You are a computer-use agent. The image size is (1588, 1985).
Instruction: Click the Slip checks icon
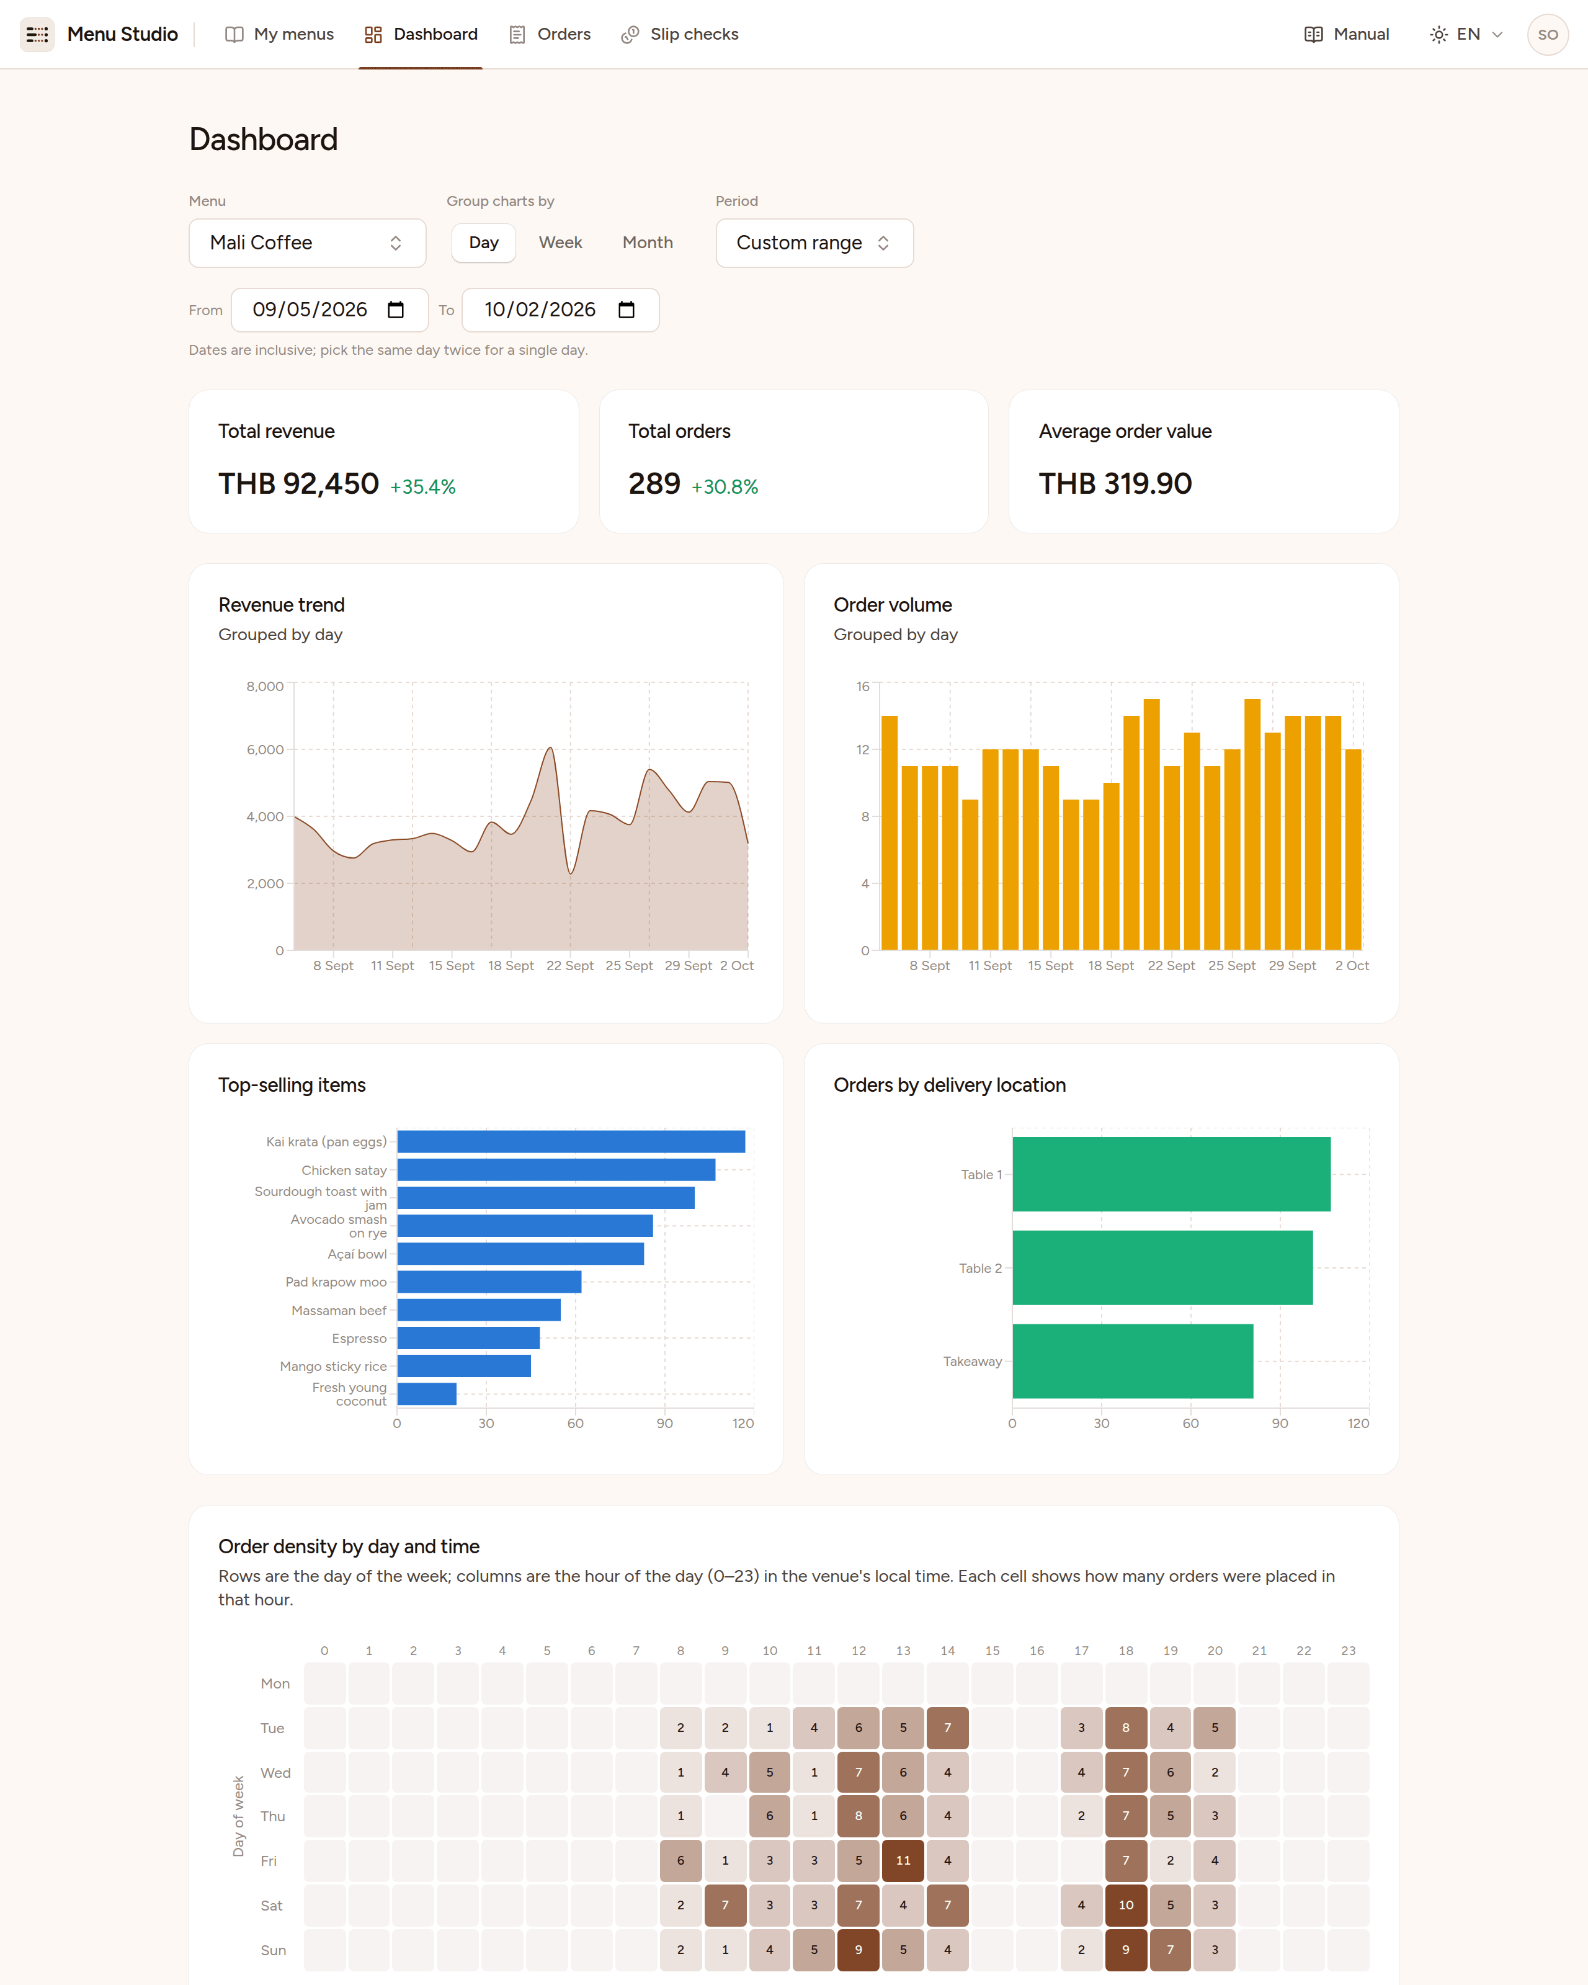[630, 34]
